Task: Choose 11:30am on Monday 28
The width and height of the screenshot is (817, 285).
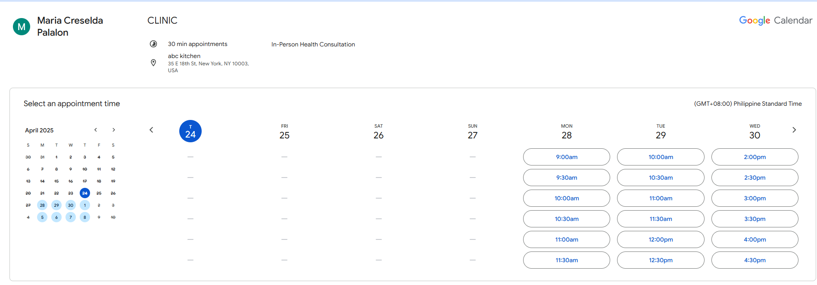Action: coord(566,260)
